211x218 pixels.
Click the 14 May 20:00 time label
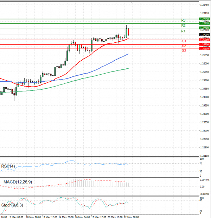coord(66,217)
